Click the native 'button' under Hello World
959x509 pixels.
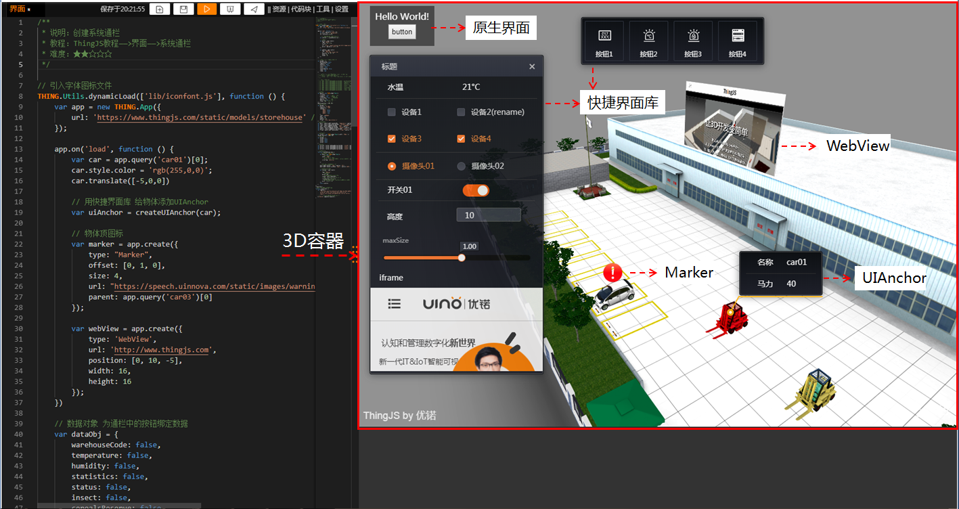click(402, 32)
